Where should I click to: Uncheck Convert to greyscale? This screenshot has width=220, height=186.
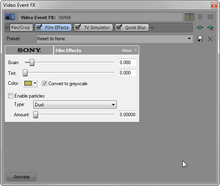pos(44,84)
